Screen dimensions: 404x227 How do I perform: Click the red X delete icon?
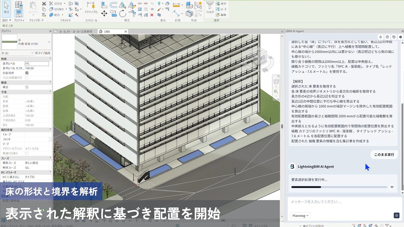(x=152, y=15)
